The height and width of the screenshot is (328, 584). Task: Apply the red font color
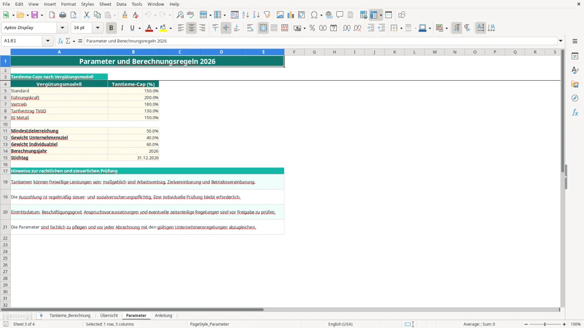(x=149, y=28)
